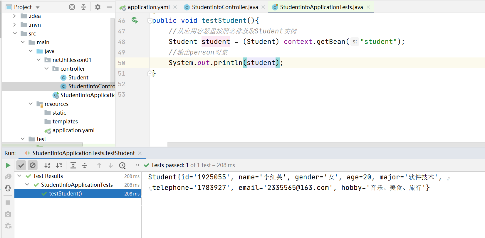The image size is (485, 238).
Task: Click the Previous Failed Test up arrow
Action: coord(99,165)
